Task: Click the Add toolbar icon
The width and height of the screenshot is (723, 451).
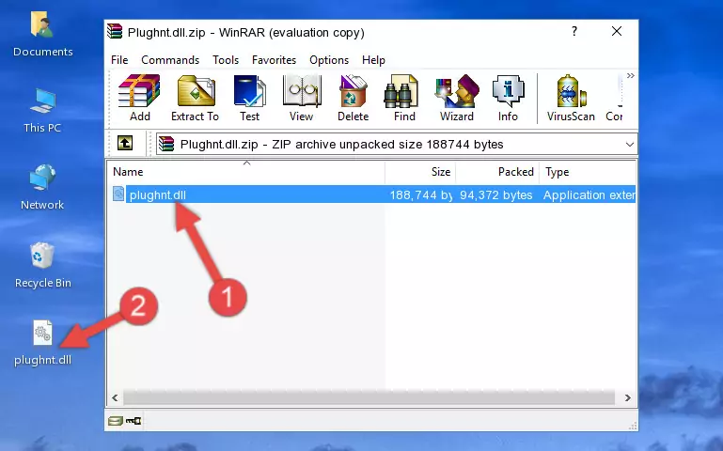Action: [x=139, y=98]
